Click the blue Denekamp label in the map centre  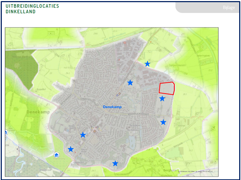(x=112, y=107)
